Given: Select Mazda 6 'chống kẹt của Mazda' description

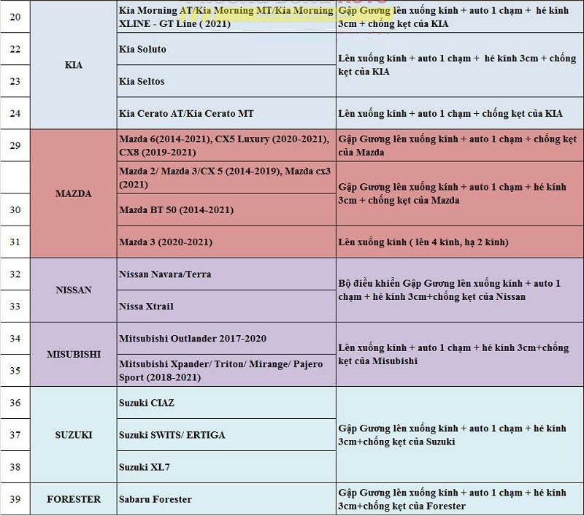Looking at the screenshot, I should (460, 145).
